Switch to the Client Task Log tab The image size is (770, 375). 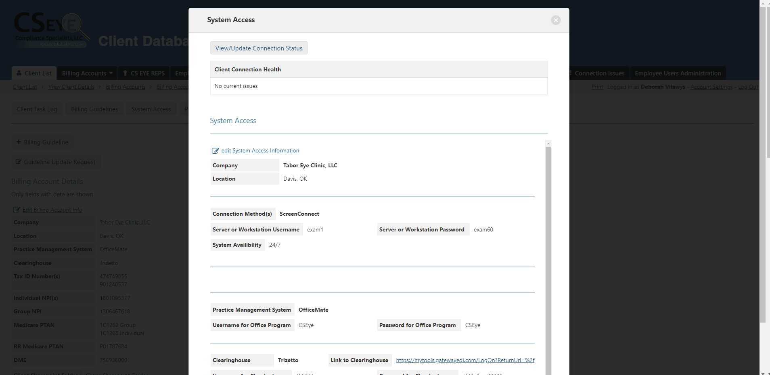pyautogui.click(x=37, y=109)
